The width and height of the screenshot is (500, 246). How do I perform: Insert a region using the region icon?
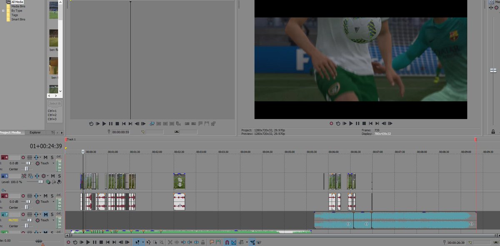tap(218, 242)
